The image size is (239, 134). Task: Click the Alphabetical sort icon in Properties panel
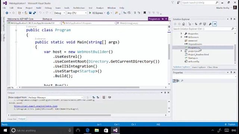[x=178, y=81]
